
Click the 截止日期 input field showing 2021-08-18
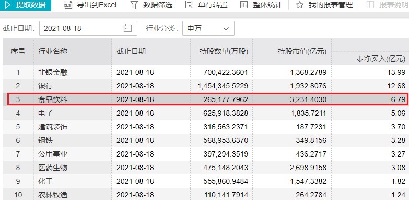coord(88,28)
